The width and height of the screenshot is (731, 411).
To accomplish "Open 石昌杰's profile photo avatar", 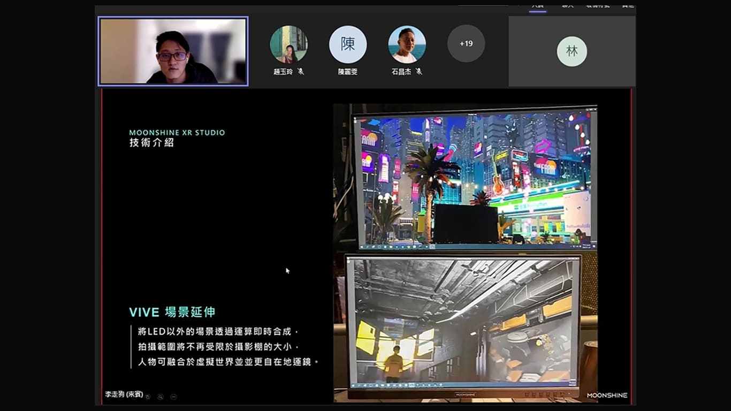I will point(407,44).
